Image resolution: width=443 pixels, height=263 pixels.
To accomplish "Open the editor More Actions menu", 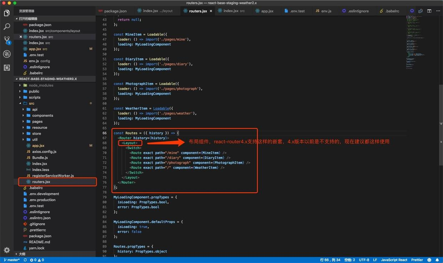I will [x=438, y=11].
